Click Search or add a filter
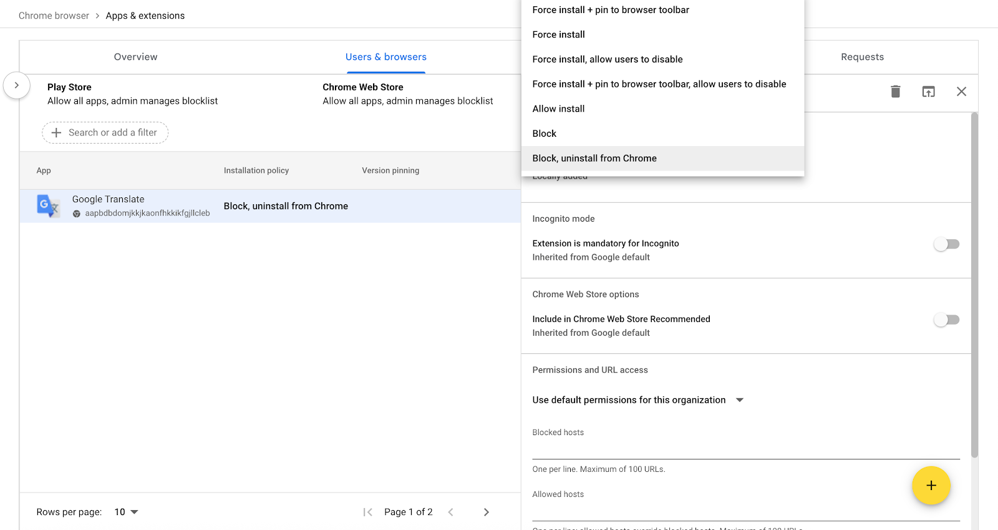The height and width of the screenshot is (530, 998). [x=105, y=132]
